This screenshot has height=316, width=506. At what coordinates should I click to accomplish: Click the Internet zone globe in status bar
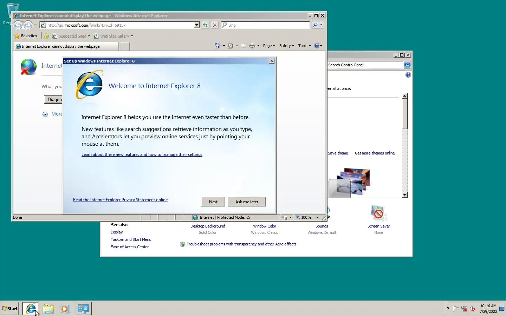click(196, 217)
